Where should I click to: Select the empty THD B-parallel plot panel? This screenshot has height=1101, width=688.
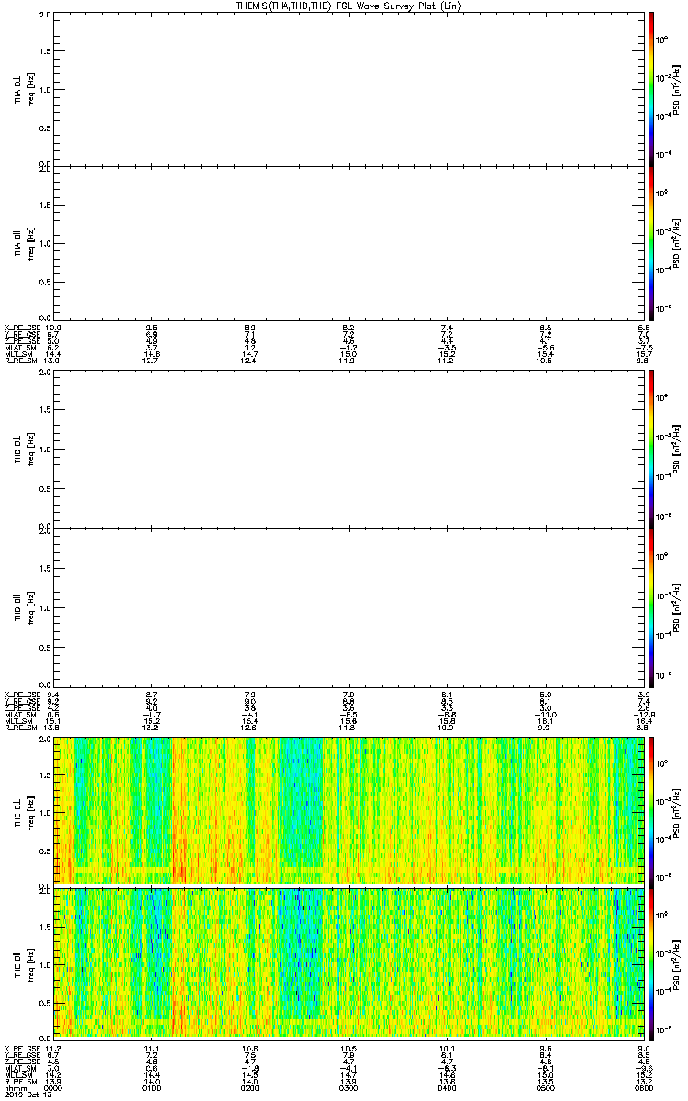pyautogui.click(x=350, y=606)
